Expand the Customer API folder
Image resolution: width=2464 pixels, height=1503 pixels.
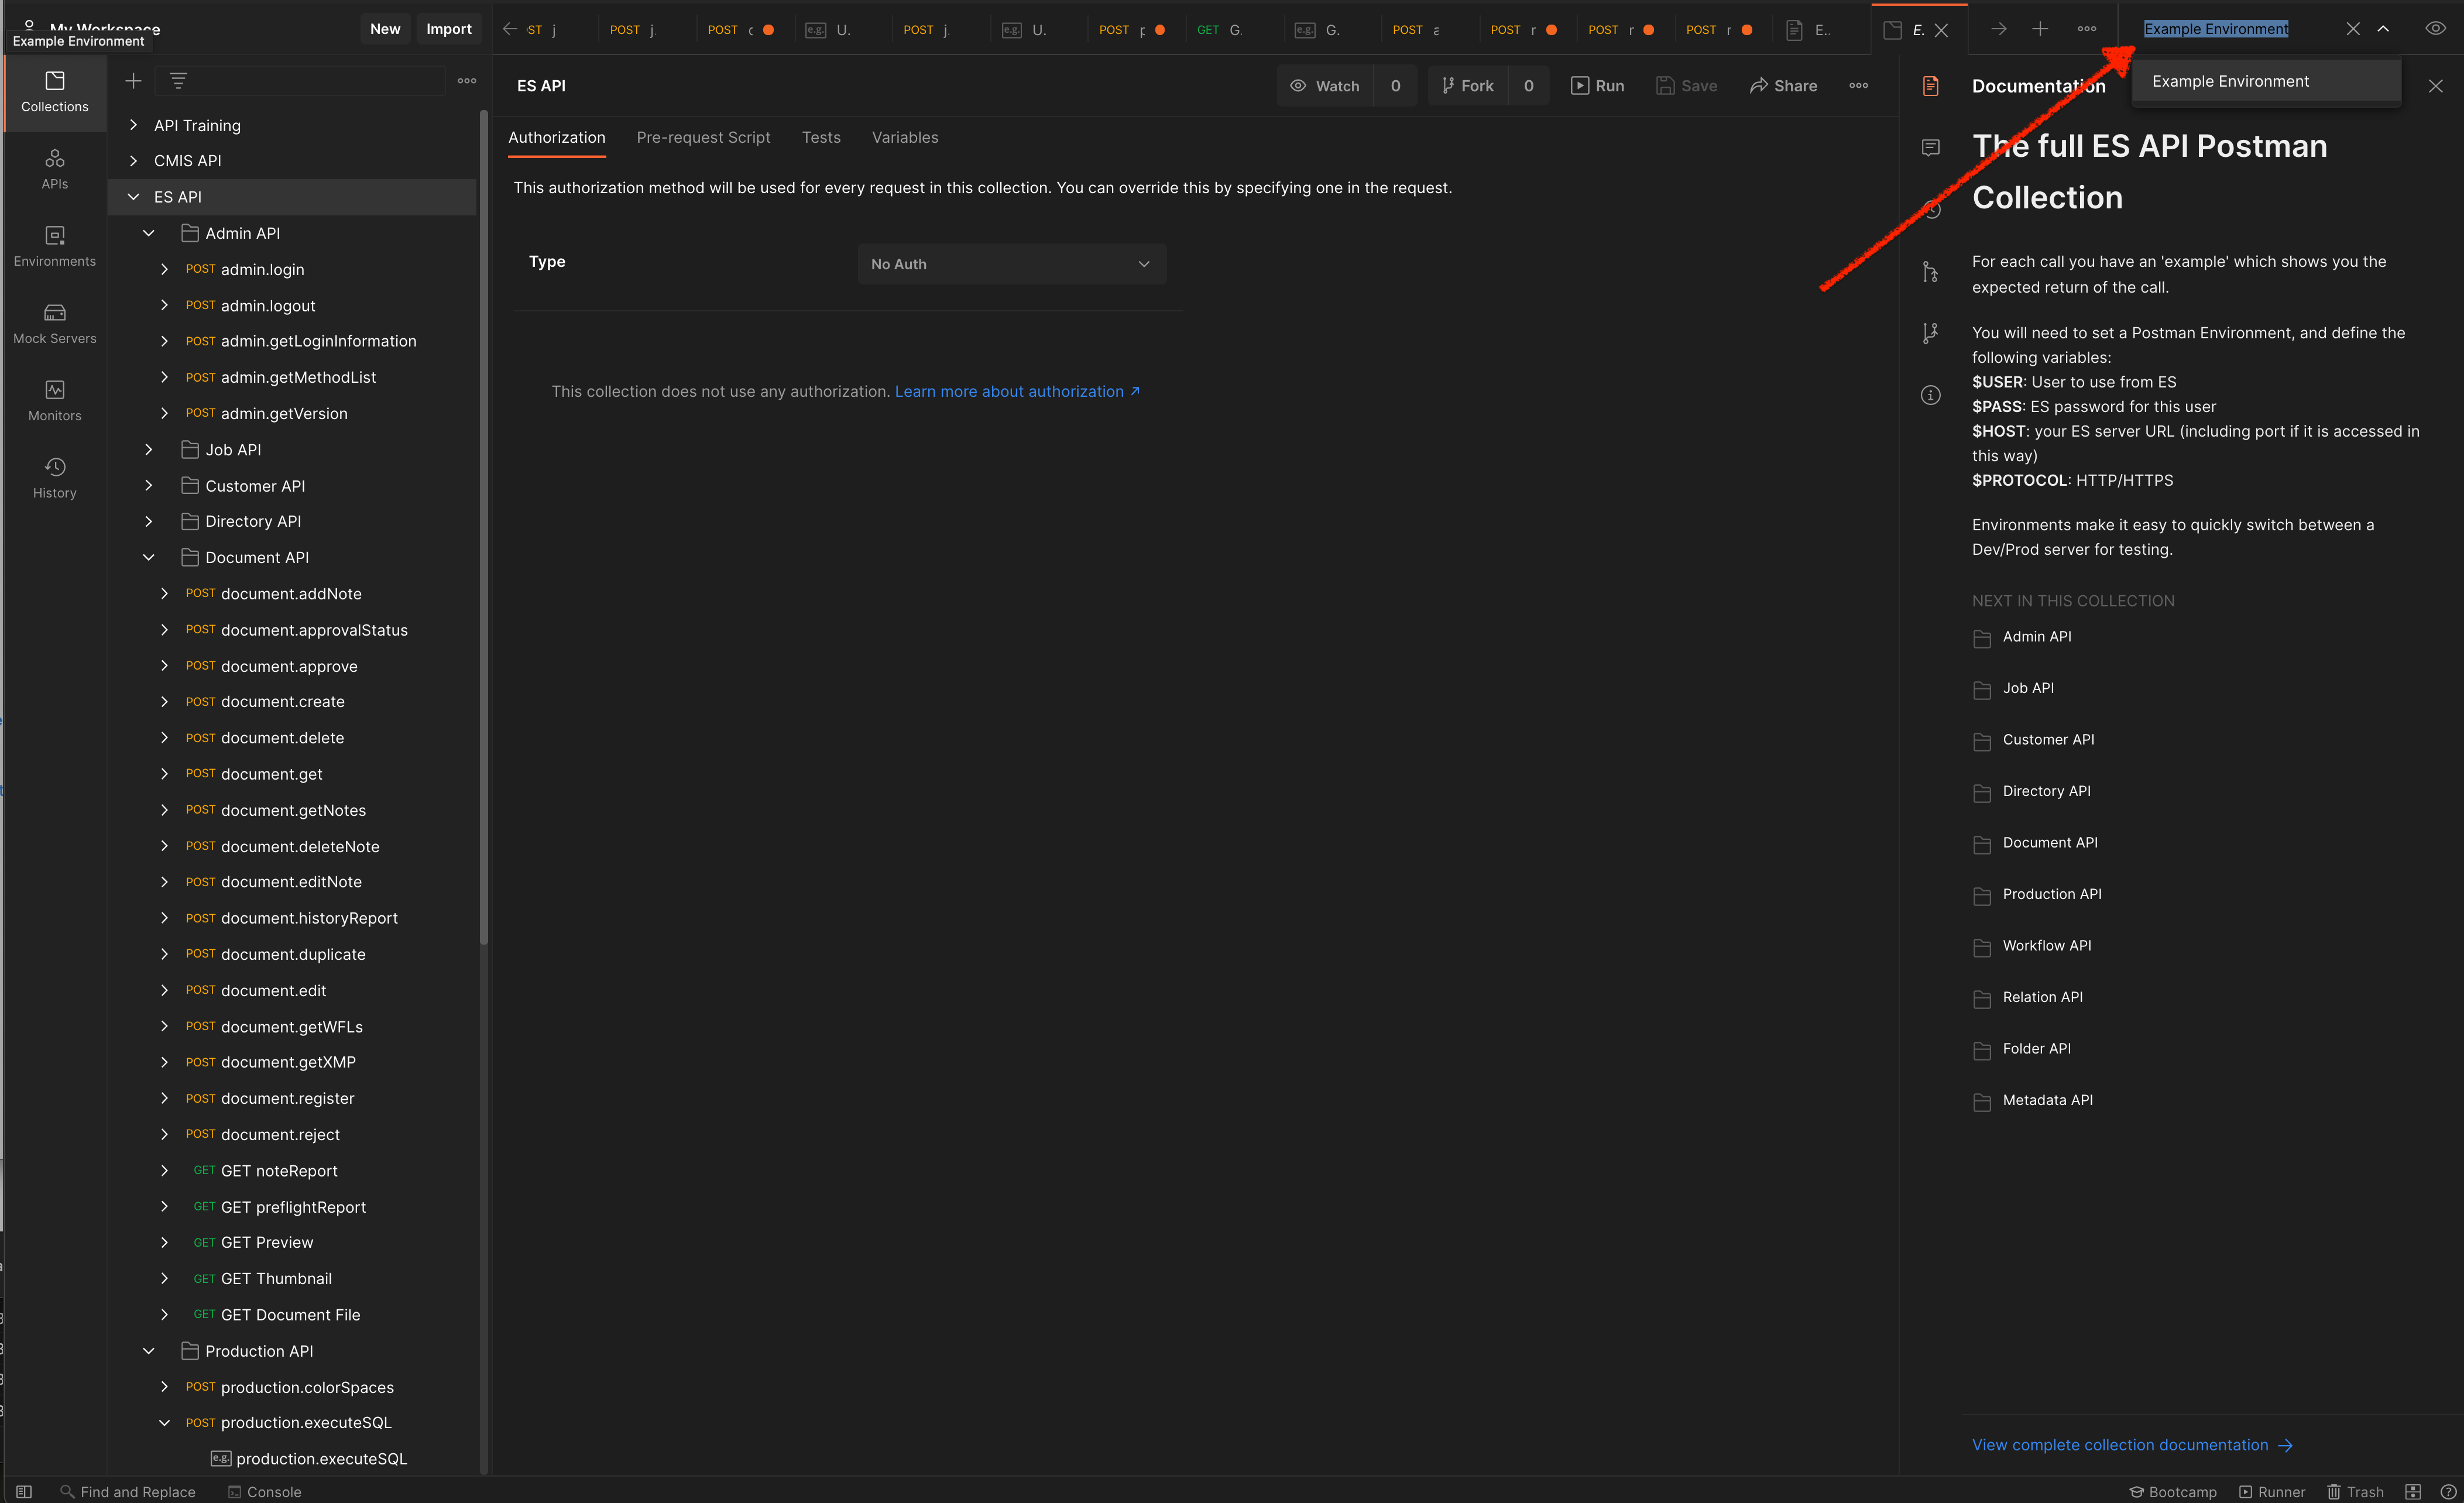148,486
